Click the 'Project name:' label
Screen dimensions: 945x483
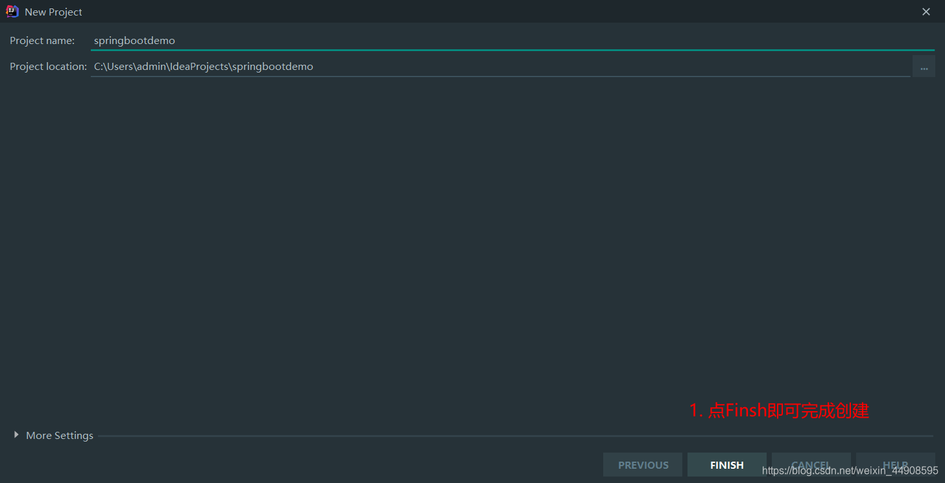click(42, 40)
